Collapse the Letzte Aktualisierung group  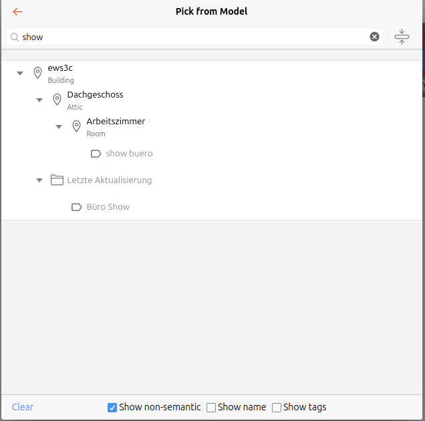(39, 180)
